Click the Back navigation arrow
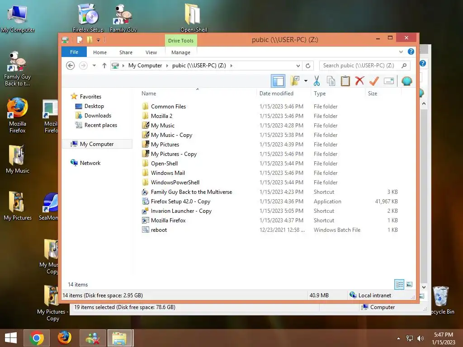This screenshot has height=347, width=463. (70, 66)
